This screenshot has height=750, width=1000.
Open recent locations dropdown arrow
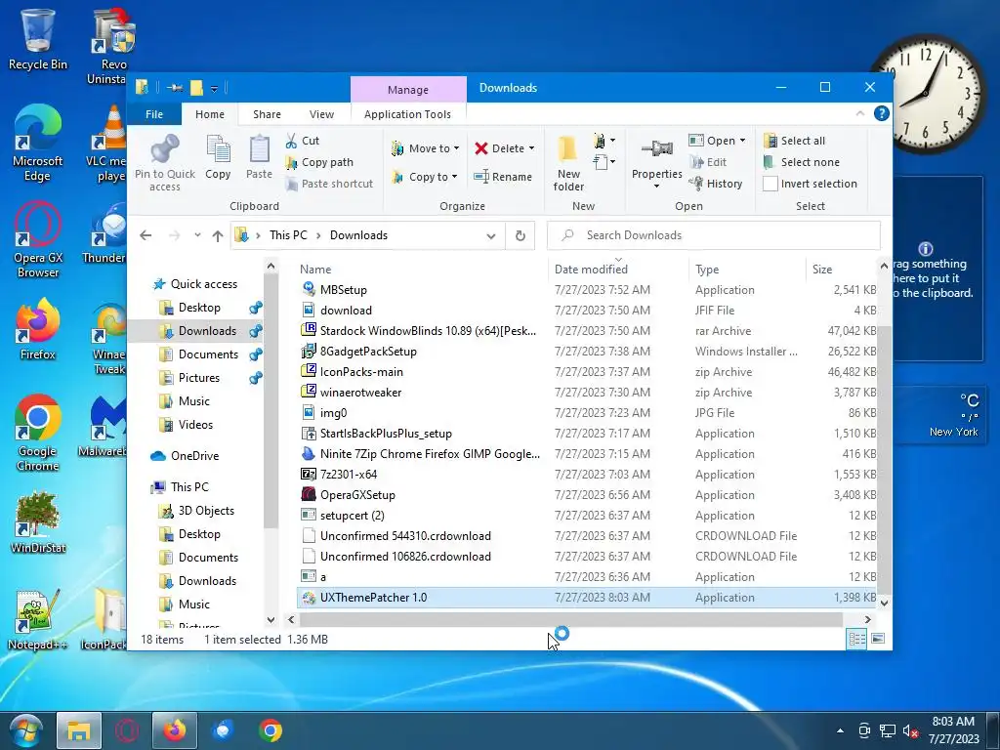click(197, 235)
